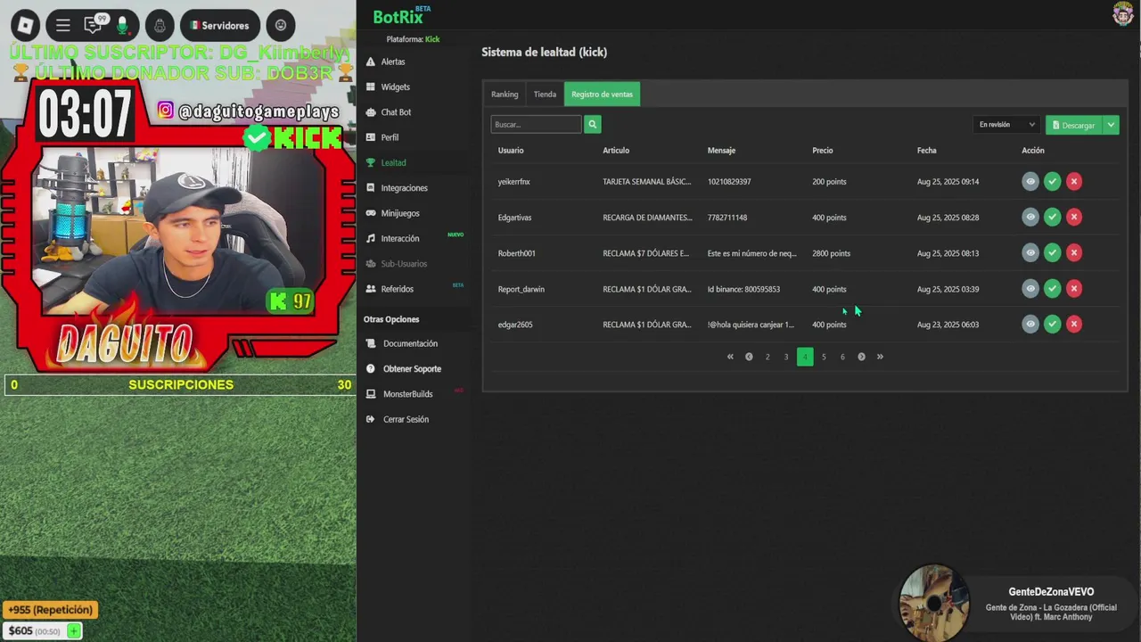Screen dimensions: 1141x642
Task: Switch to the Tienda tab
Action: pos(545,95)
